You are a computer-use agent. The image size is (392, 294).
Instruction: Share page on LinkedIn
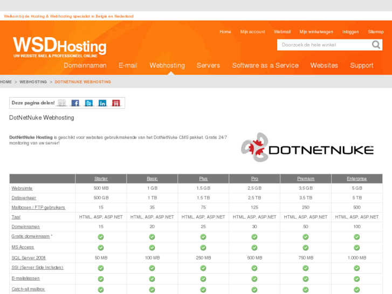click(102, 103)
